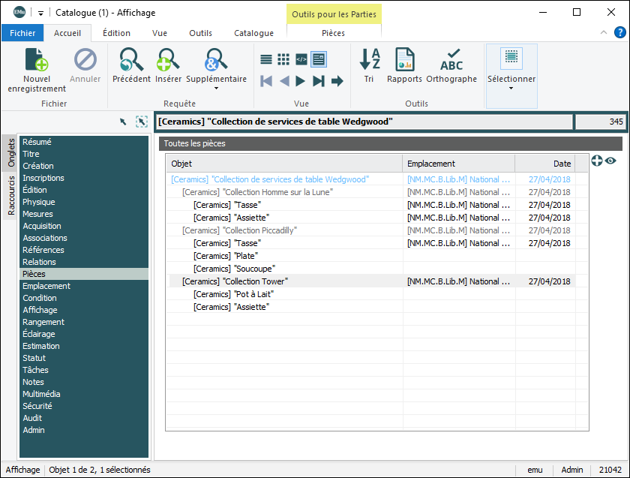
Task: Toggle the eye visibility icon beside the parts table
Action: pyautogui.click(x=610, y=161)
